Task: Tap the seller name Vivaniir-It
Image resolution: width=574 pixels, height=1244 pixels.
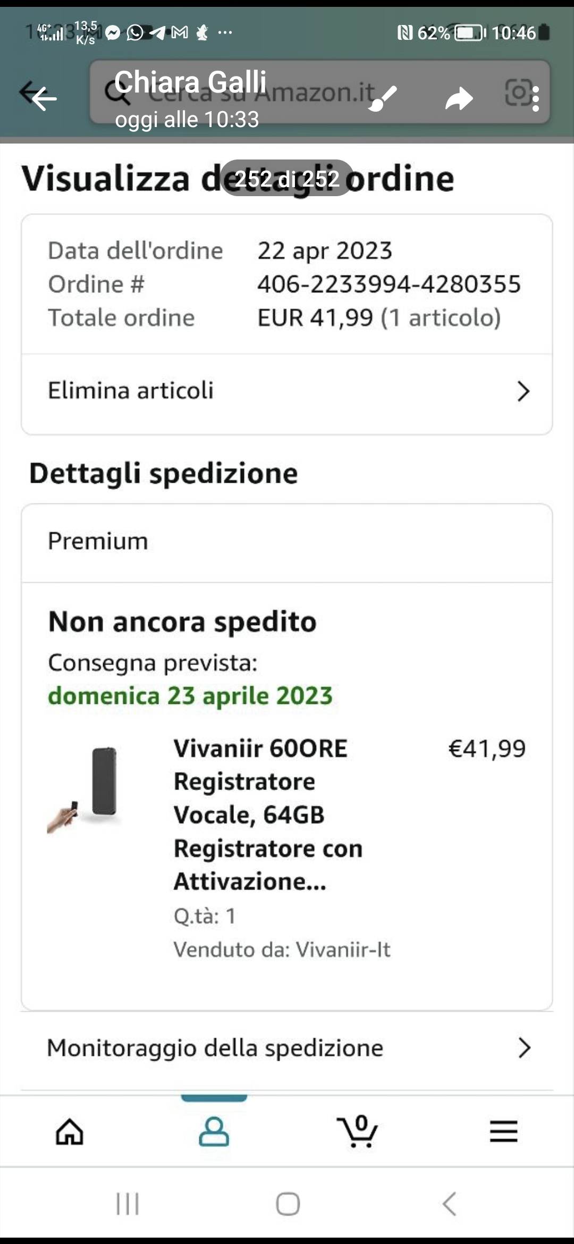Action: tap(343, 949)
